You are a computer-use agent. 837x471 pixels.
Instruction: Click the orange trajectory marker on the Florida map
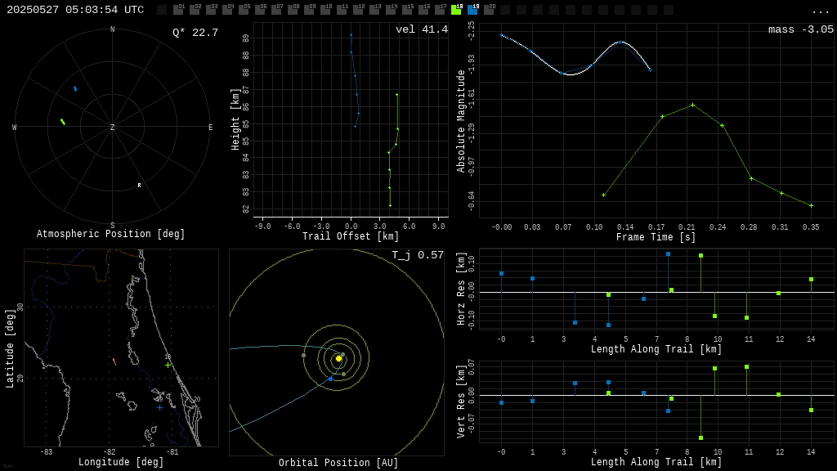tap(114, 362)
